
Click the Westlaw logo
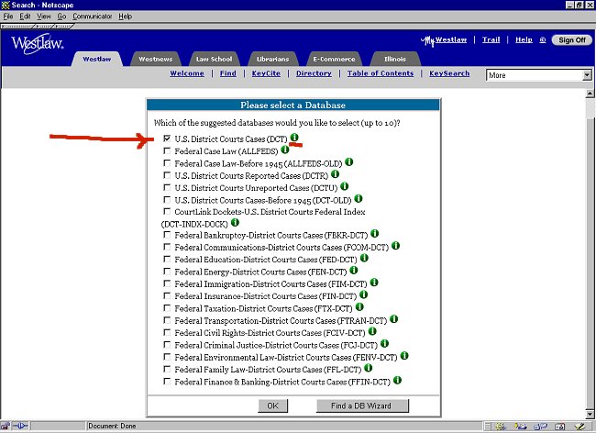pos(38,44)
